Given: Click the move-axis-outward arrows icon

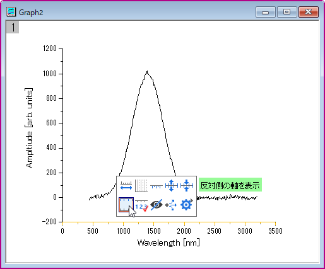Looking at the screenshot, I should pyautogui.click(x=172, y=186).
